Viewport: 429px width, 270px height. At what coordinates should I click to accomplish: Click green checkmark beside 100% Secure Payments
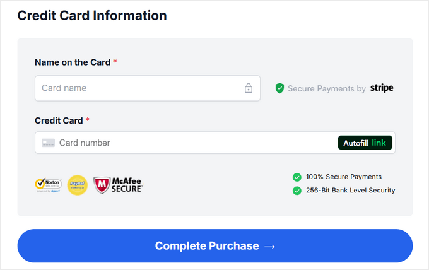pos(297,177)
